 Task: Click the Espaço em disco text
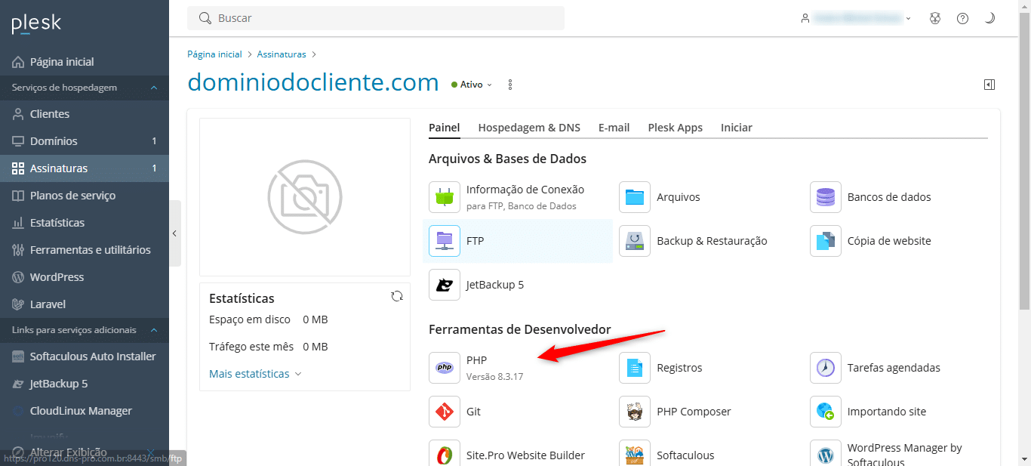pos(250,319)
